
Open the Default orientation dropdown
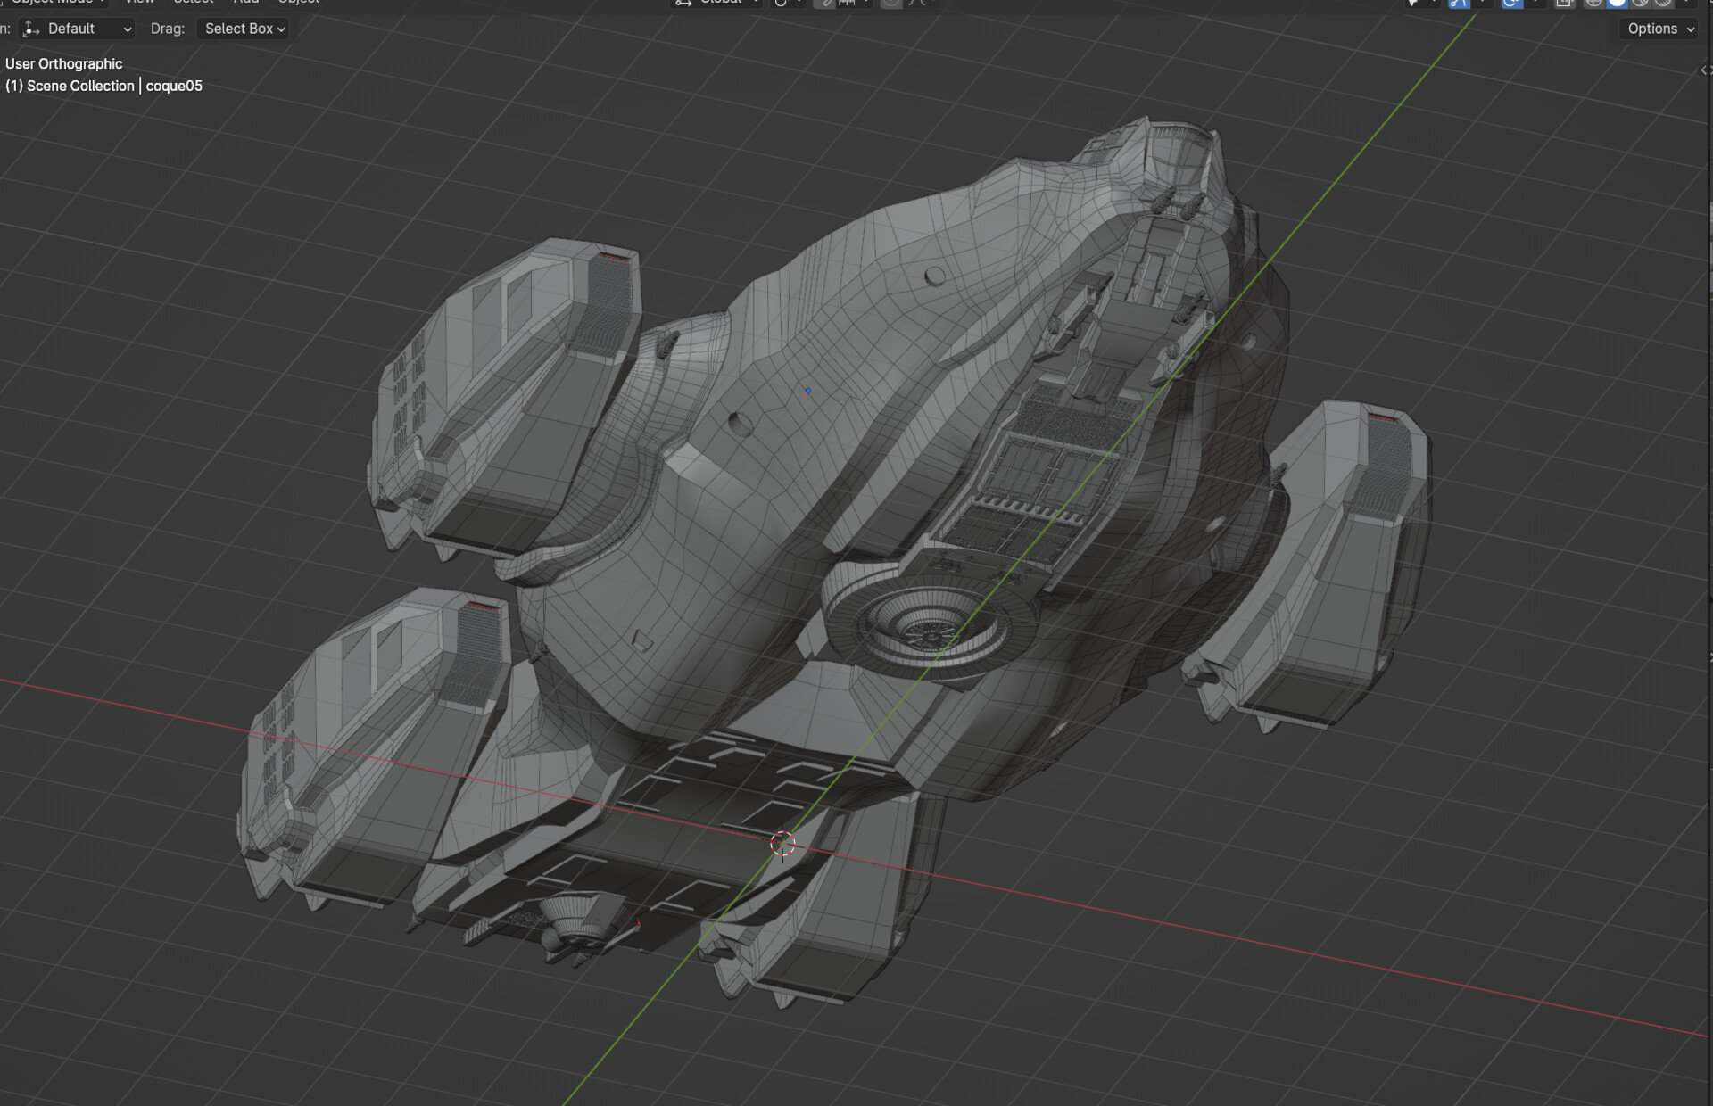pos(78,29)
